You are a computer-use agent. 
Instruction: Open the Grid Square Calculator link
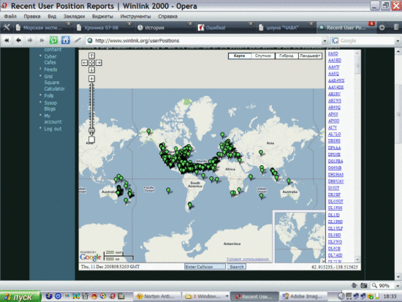54,83
